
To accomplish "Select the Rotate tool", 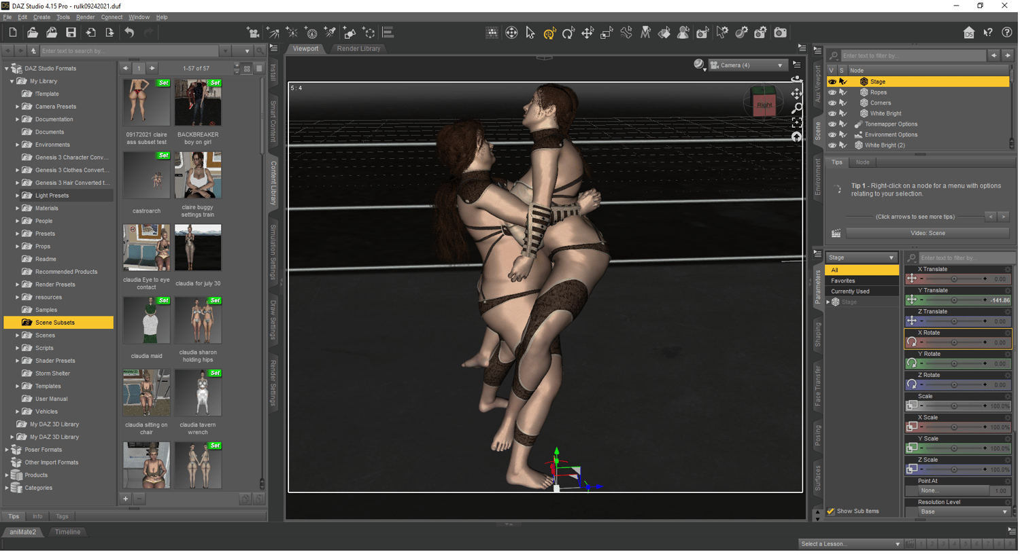I will coord(568,33).
